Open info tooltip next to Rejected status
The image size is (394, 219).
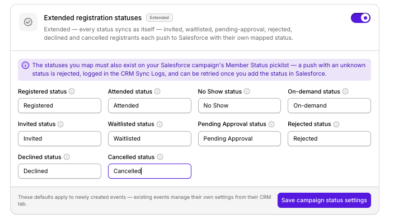[x=336, y=124]
